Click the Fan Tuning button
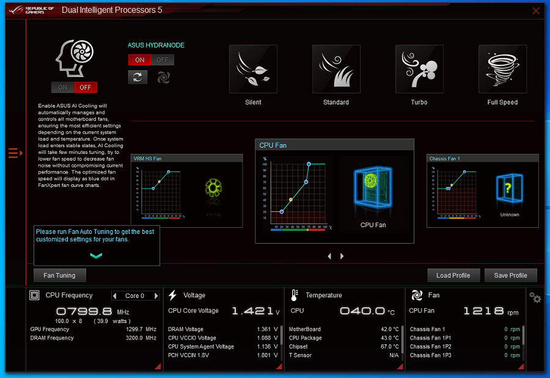 point(60,275)
